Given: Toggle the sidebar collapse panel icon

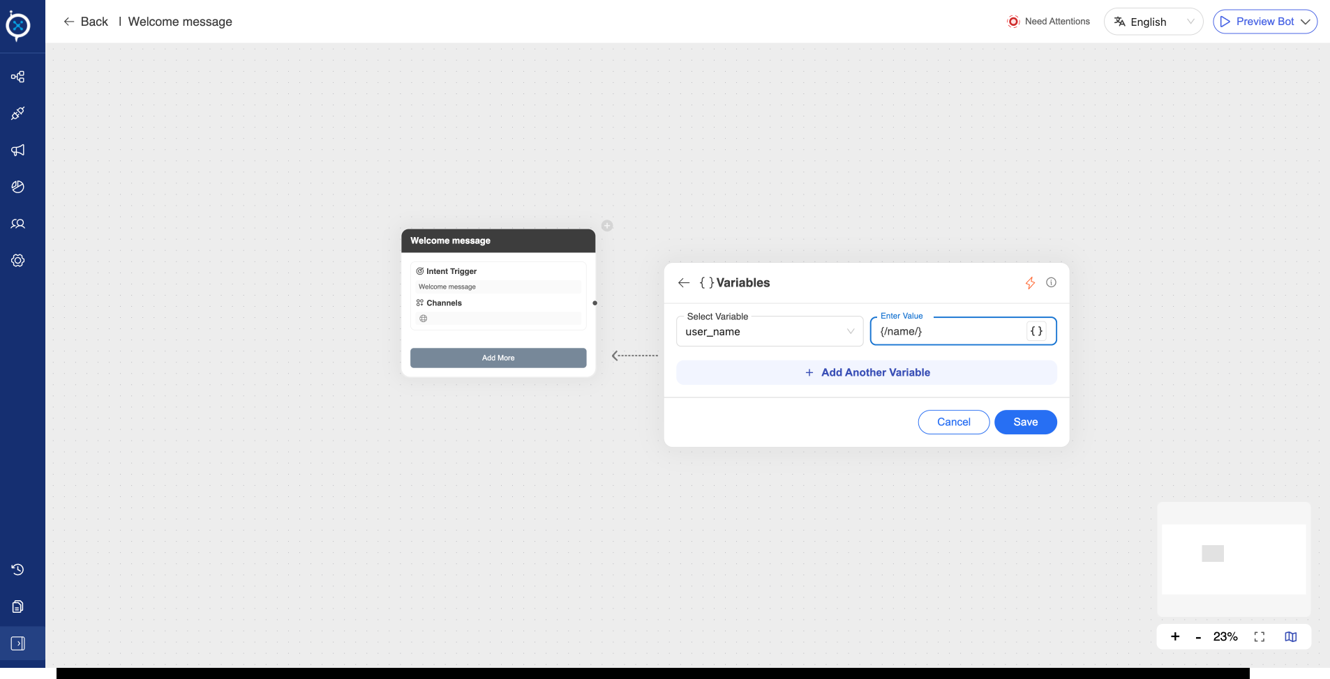Looking at the screenshot, I should point(18,643).
